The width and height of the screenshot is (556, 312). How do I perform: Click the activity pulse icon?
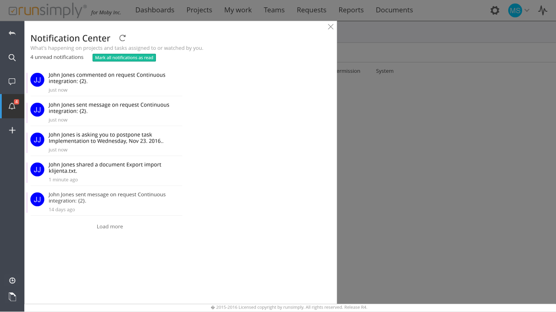pos(543,10)
